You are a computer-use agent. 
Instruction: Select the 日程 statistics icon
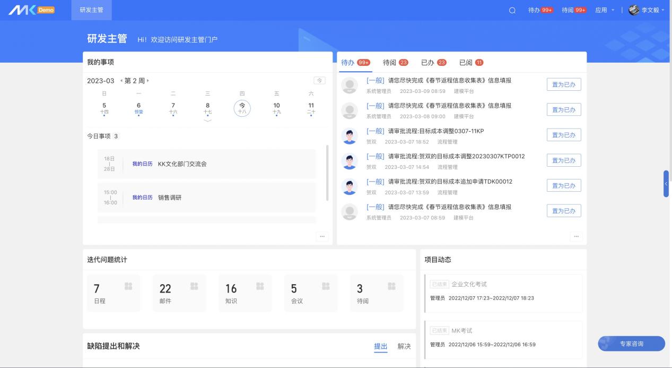pyautogui.click(x=128, y=285)
